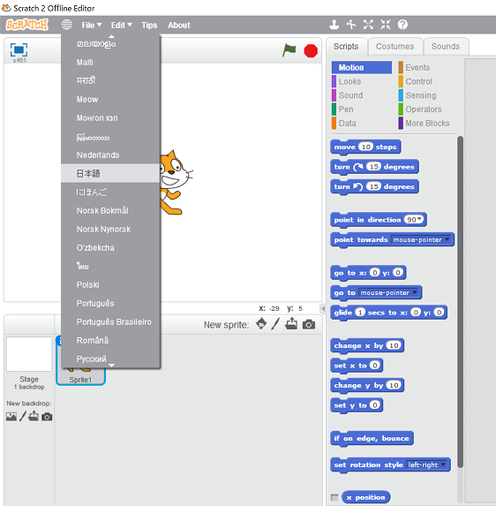Open direction dropdown on point in direction block

coord(419,219)
